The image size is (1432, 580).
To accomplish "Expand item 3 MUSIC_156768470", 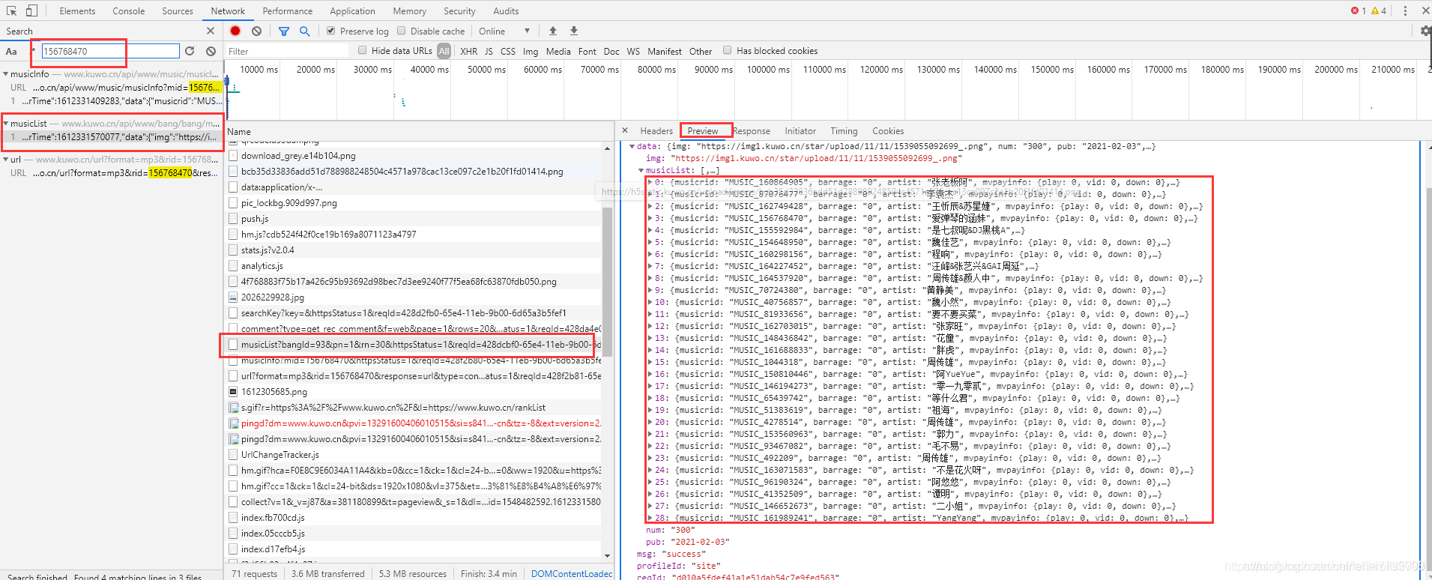I will click(x=650, y=218).
